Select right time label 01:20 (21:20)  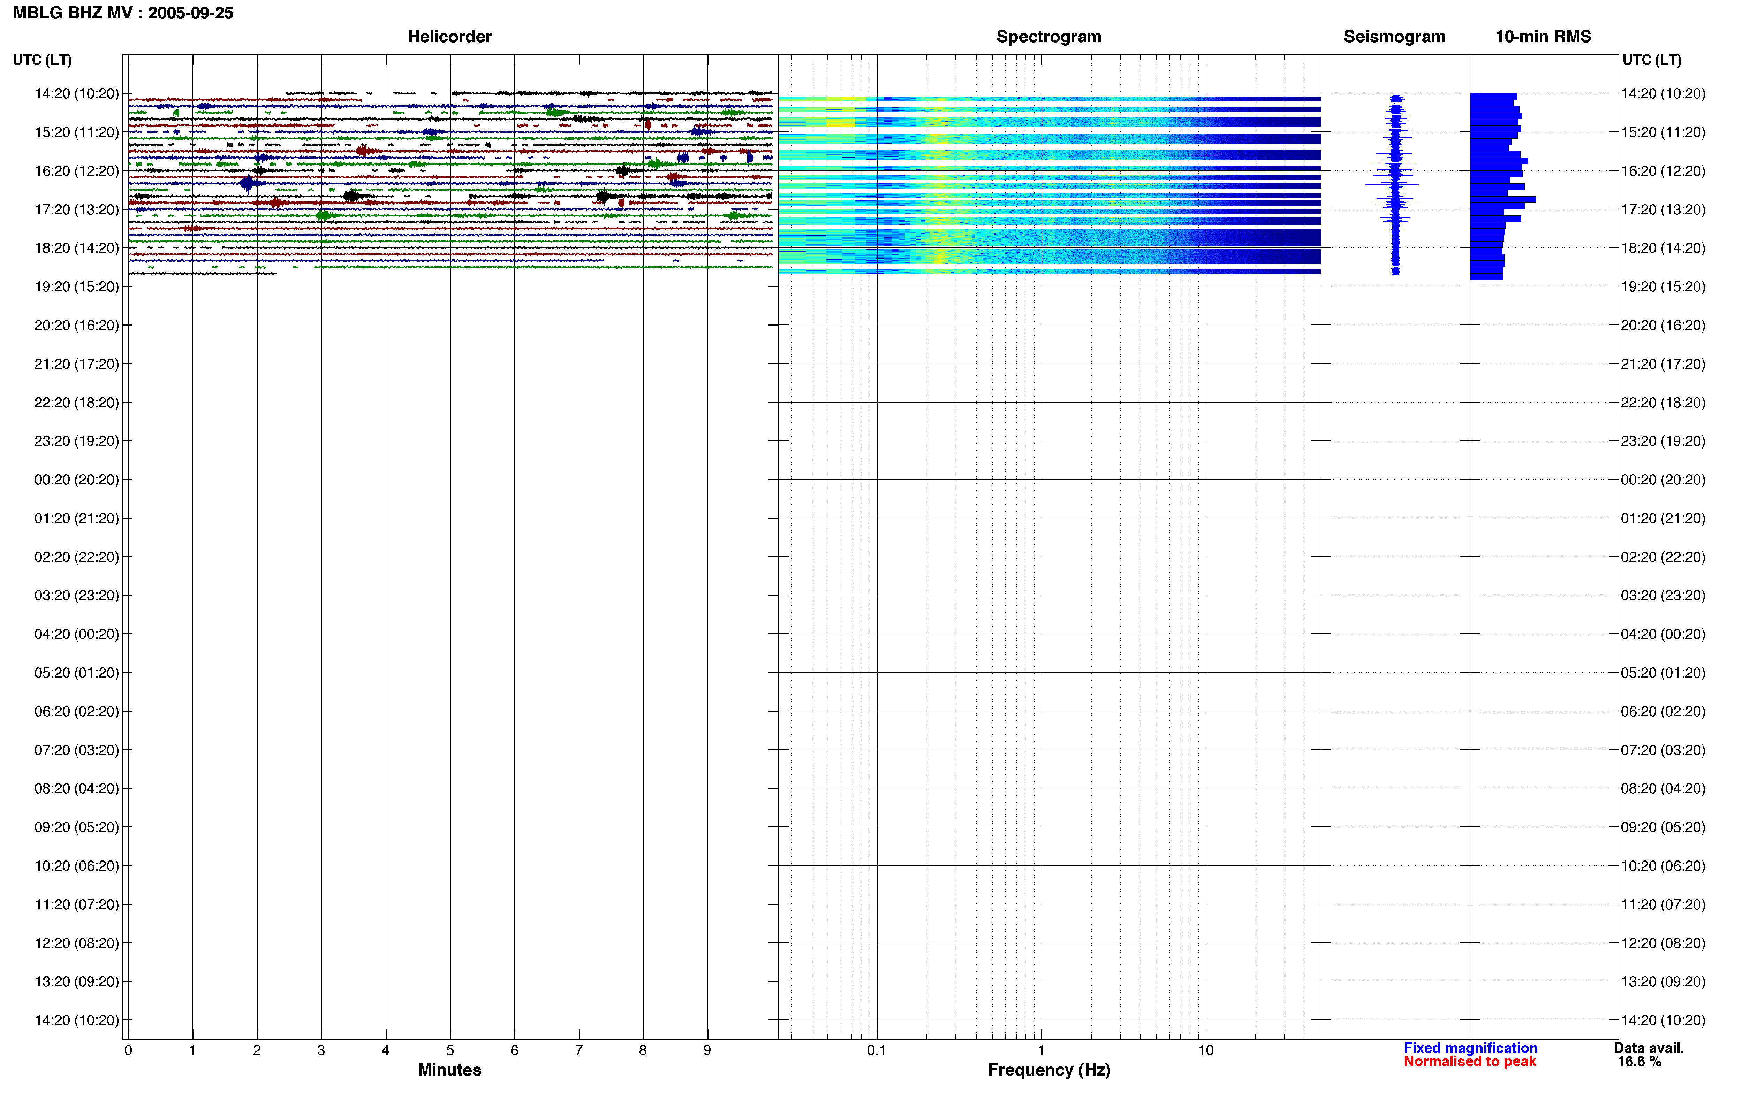tap(1663, 519)
